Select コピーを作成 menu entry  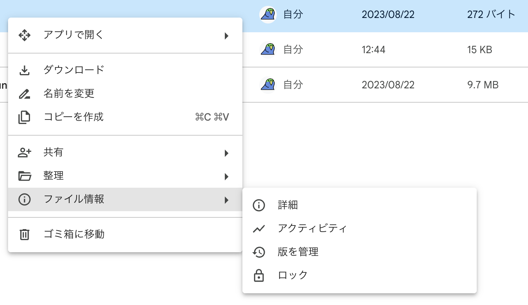(x=125, y=117)
